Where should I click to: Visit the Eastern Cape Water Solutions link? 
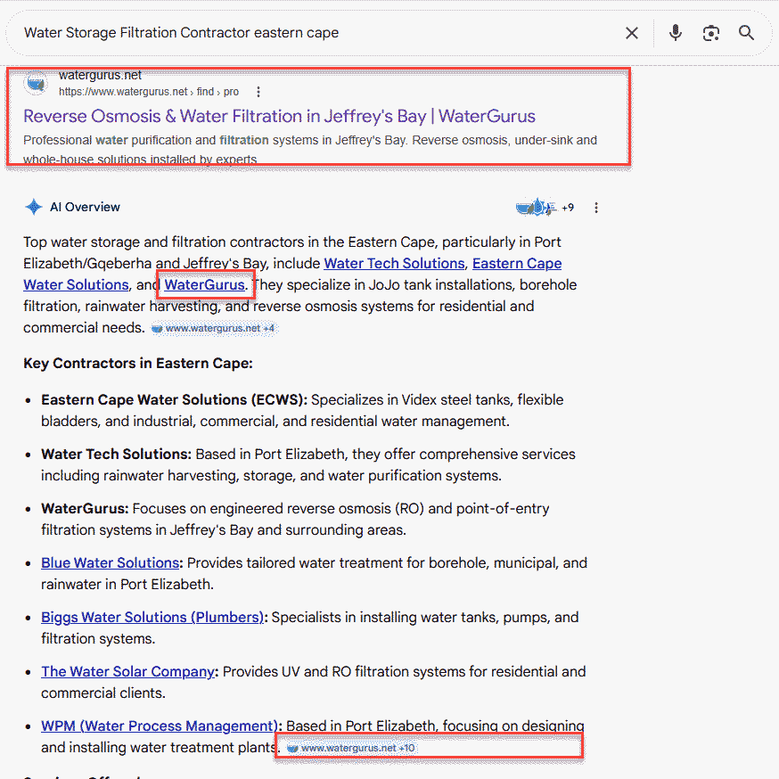pos(517,263)
